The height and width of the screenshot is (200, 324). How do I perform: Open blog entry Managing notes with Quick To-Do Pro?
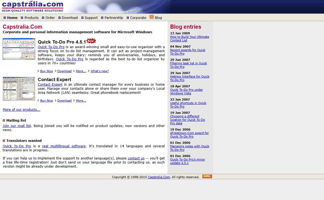point(190,148)
